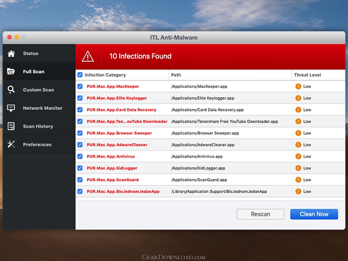Click the Rescan button
Screen dimensions: 348x261
pos(260,214)
